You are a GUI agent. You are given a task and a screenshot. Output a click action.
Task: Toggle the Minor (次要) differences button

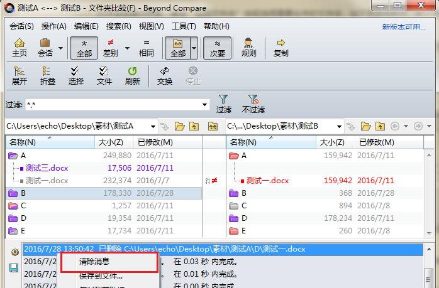click(218, 48)
